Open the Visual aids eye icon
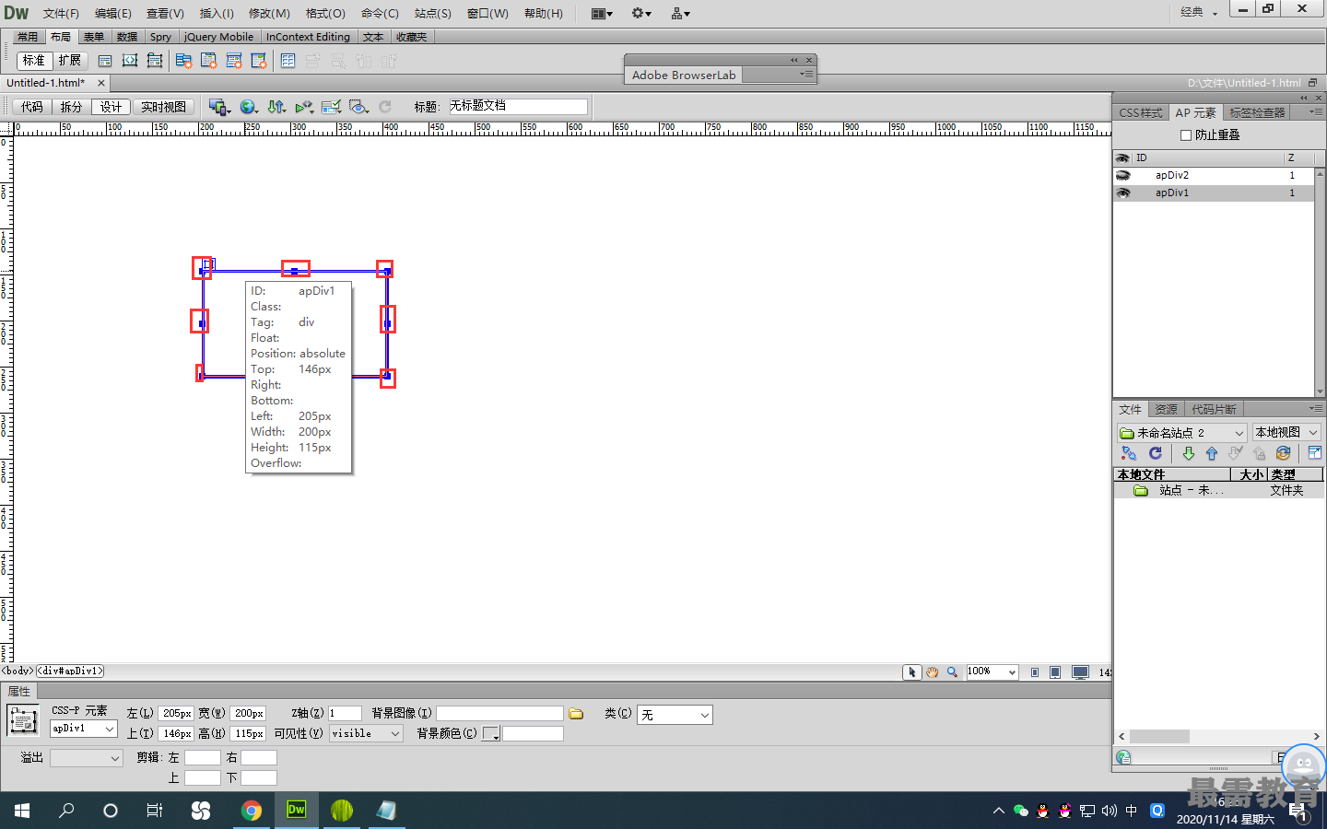Image resolution: width=1327 pixels, height=829 pixels. click(x=359, y=107)
